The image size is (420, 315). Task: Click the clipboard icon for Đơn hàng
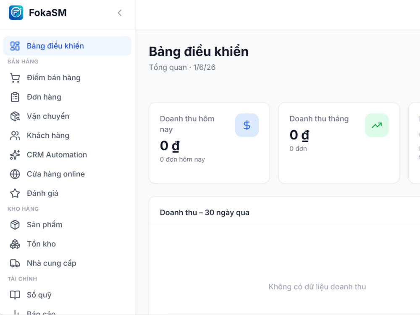pyautogui.click(x=15, y=97)
